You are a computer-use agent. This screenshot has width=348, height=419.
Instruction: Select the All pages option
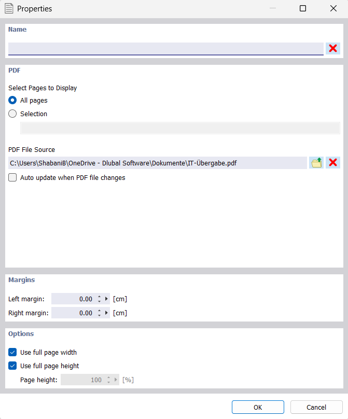[12, 100]
